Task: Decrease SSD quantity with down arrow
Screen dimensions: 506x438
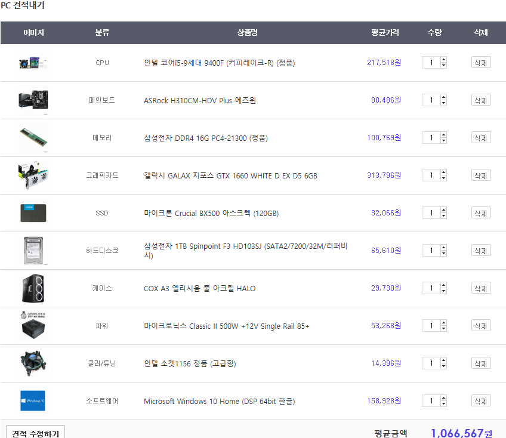Action: [x=444, y=215]
